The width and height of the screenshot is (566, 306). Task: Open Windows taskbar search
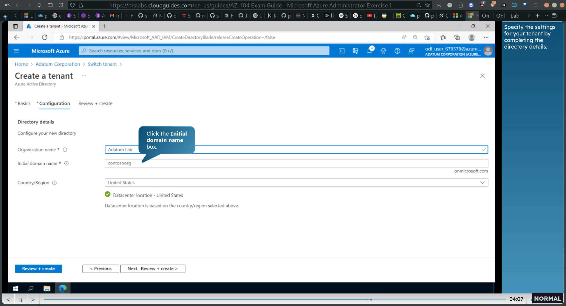[31, 288]
